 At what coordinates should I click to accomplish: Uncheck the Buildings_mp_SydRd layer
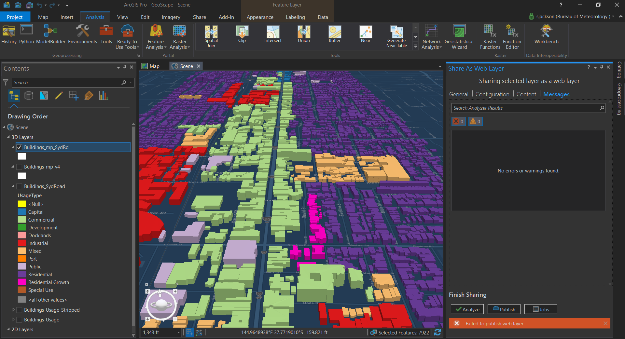20,147
